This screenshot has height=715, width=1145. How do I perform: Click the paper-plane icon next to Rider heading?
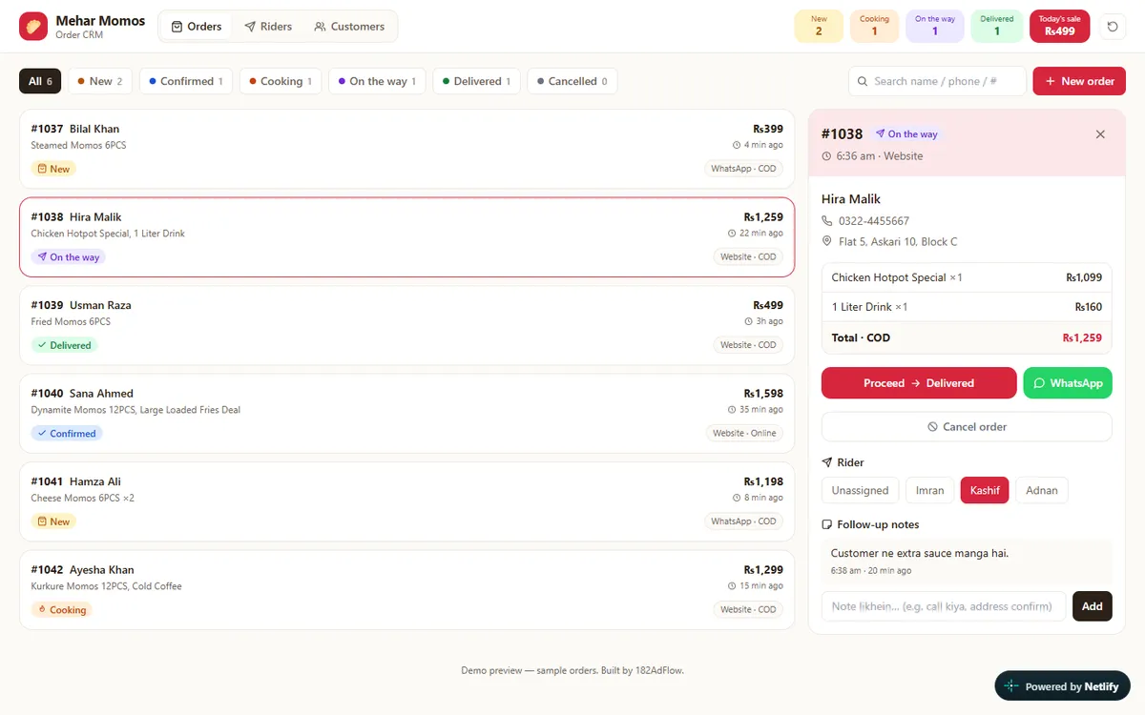click(x=827, y=462)
